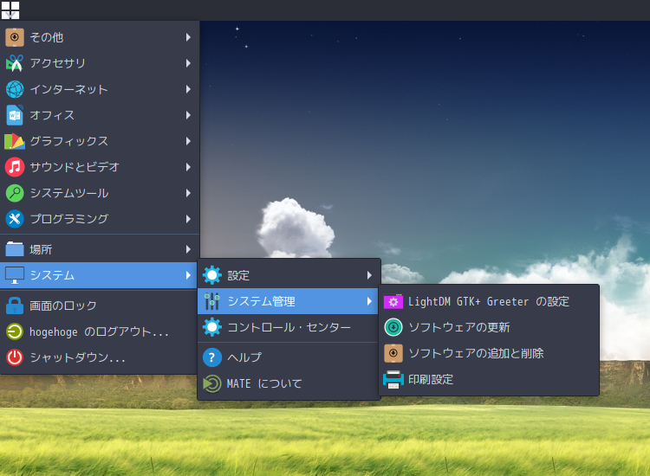Click the コントロール・センター gear icon
Screen dimensions: 650x476
(x=212, y=327)
